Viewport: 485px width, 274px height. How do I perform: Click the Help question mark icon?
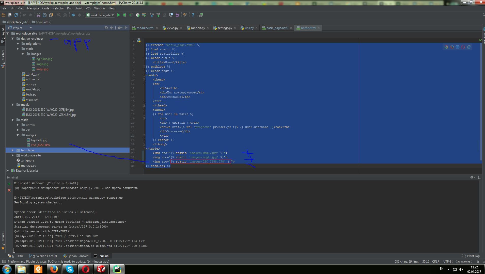pyautogui.click(x=193, y=15)
